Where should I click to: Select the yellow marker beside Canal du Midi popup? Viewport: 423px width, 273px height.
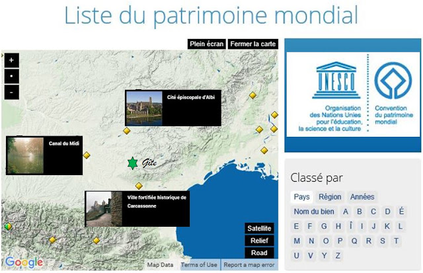tap(87, 155)
